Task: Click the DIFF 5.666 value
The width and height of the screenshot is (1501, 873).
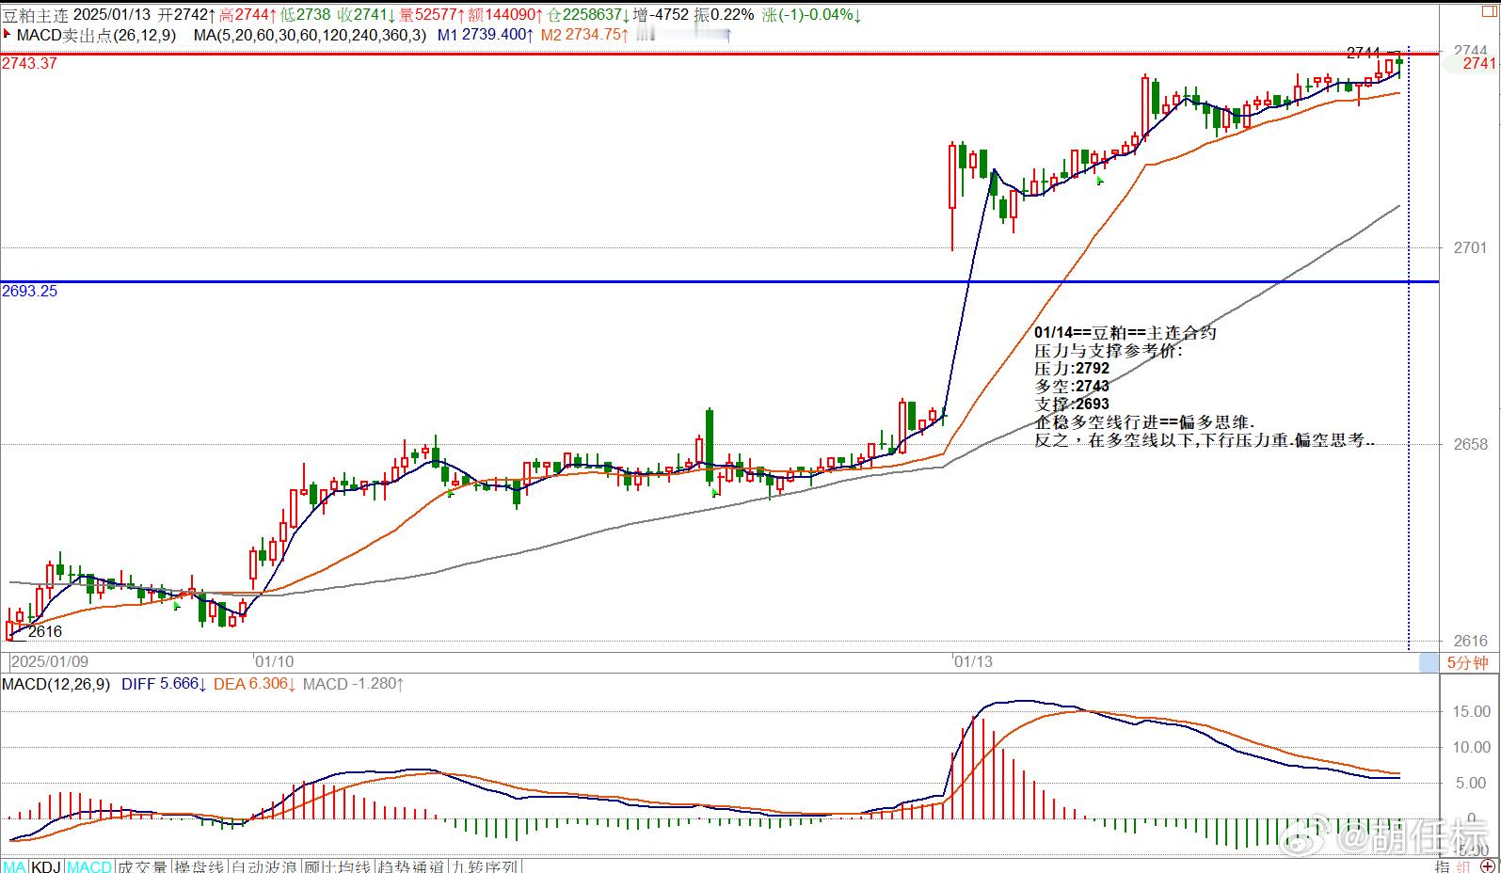Action: pos(164,684)
